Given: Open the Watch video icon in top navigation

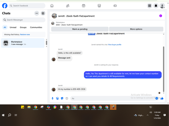Looking at the screenshot, I should point(83,6).
